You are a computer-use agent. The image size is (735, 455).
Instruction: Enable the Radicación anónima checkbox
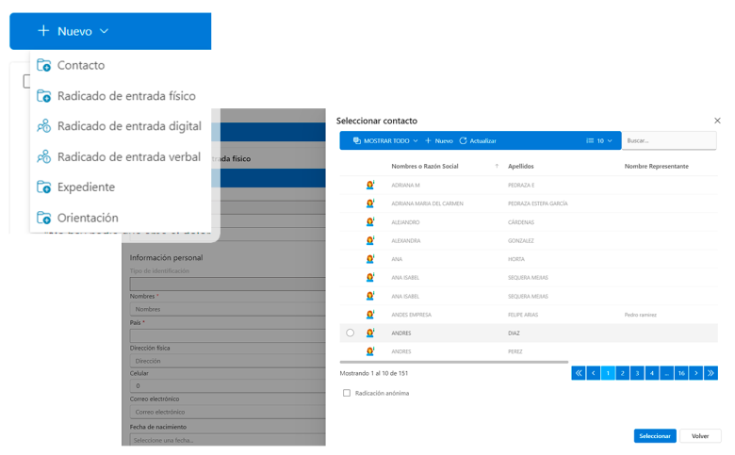347,393
